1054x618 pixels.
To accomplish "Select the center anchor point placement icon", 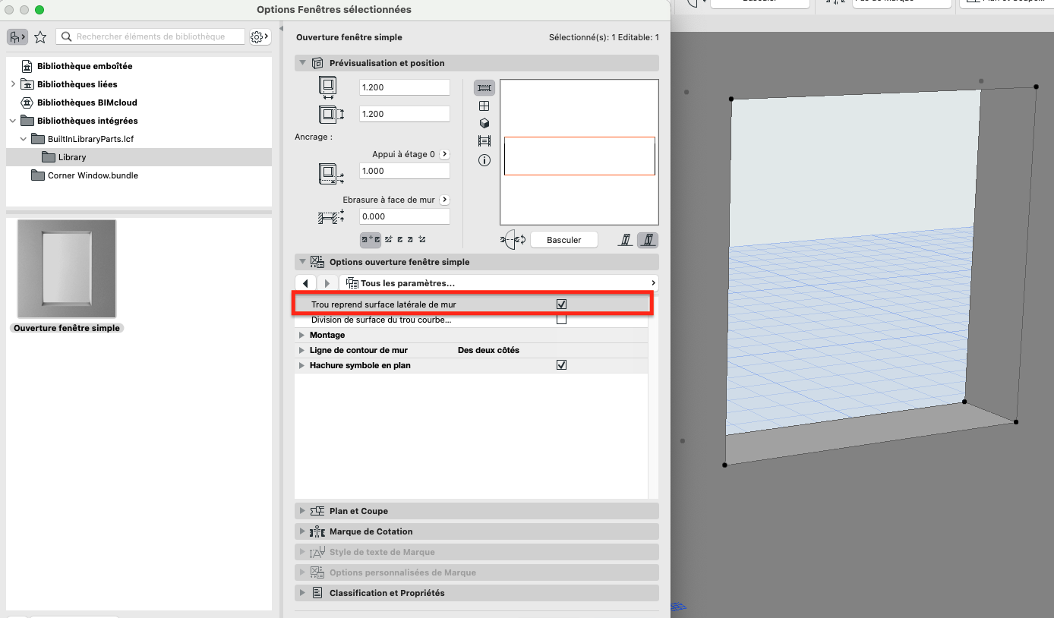I will pyautogui.click(x=371, y=239).
